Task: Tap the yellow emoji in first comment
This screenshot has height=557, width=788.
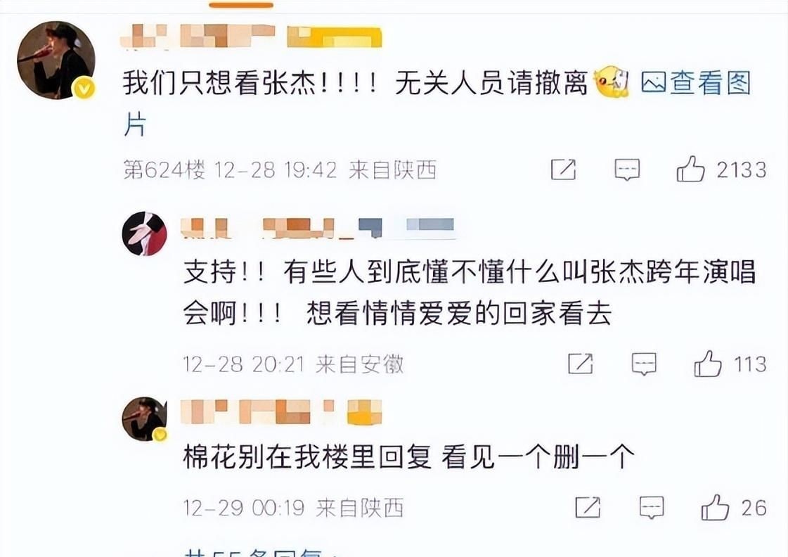Action: 612,82
